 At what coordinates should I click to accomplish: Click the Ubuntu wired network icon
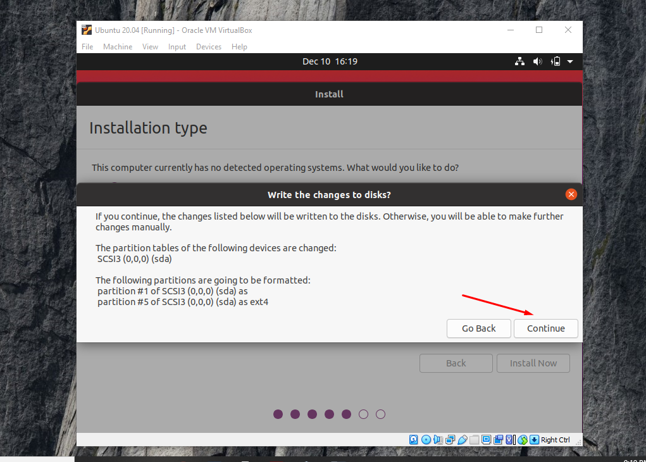click(519, 61)
